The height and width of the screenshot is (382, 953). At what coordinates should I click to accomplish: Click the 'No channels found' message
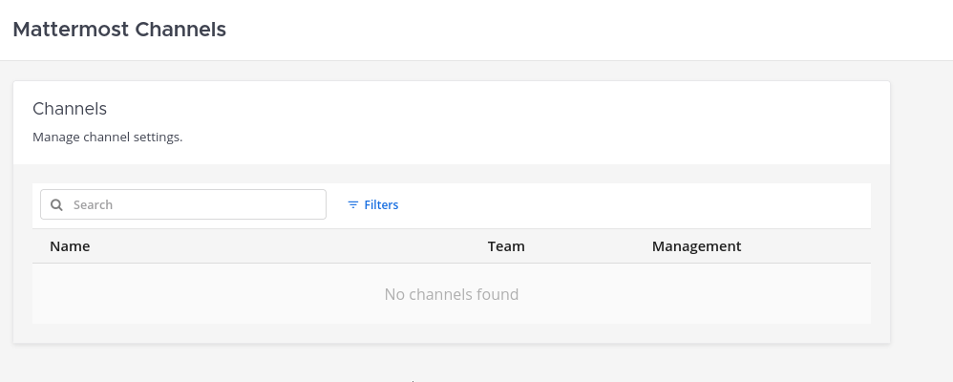tap(451, 294)
